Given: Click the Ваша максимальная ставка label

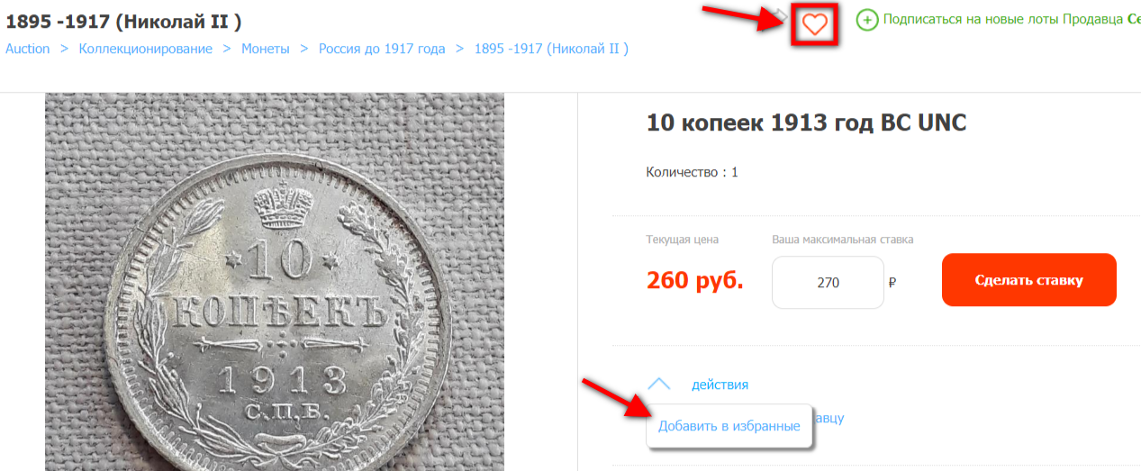Looking at the screenshot, I should 842,240.
